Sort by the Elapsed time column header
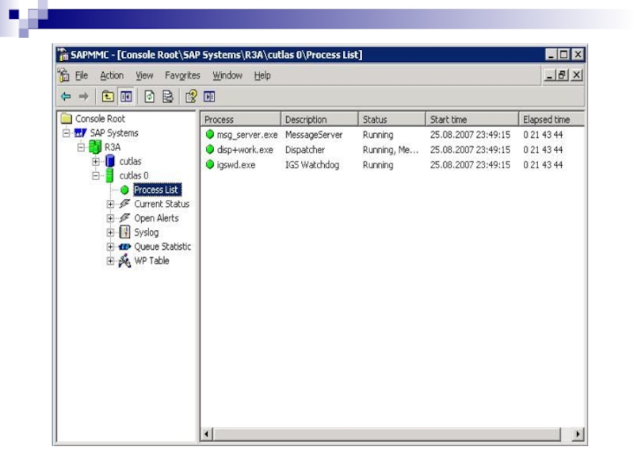This screenshot has height=476, width=634. (x=552, y=120)
